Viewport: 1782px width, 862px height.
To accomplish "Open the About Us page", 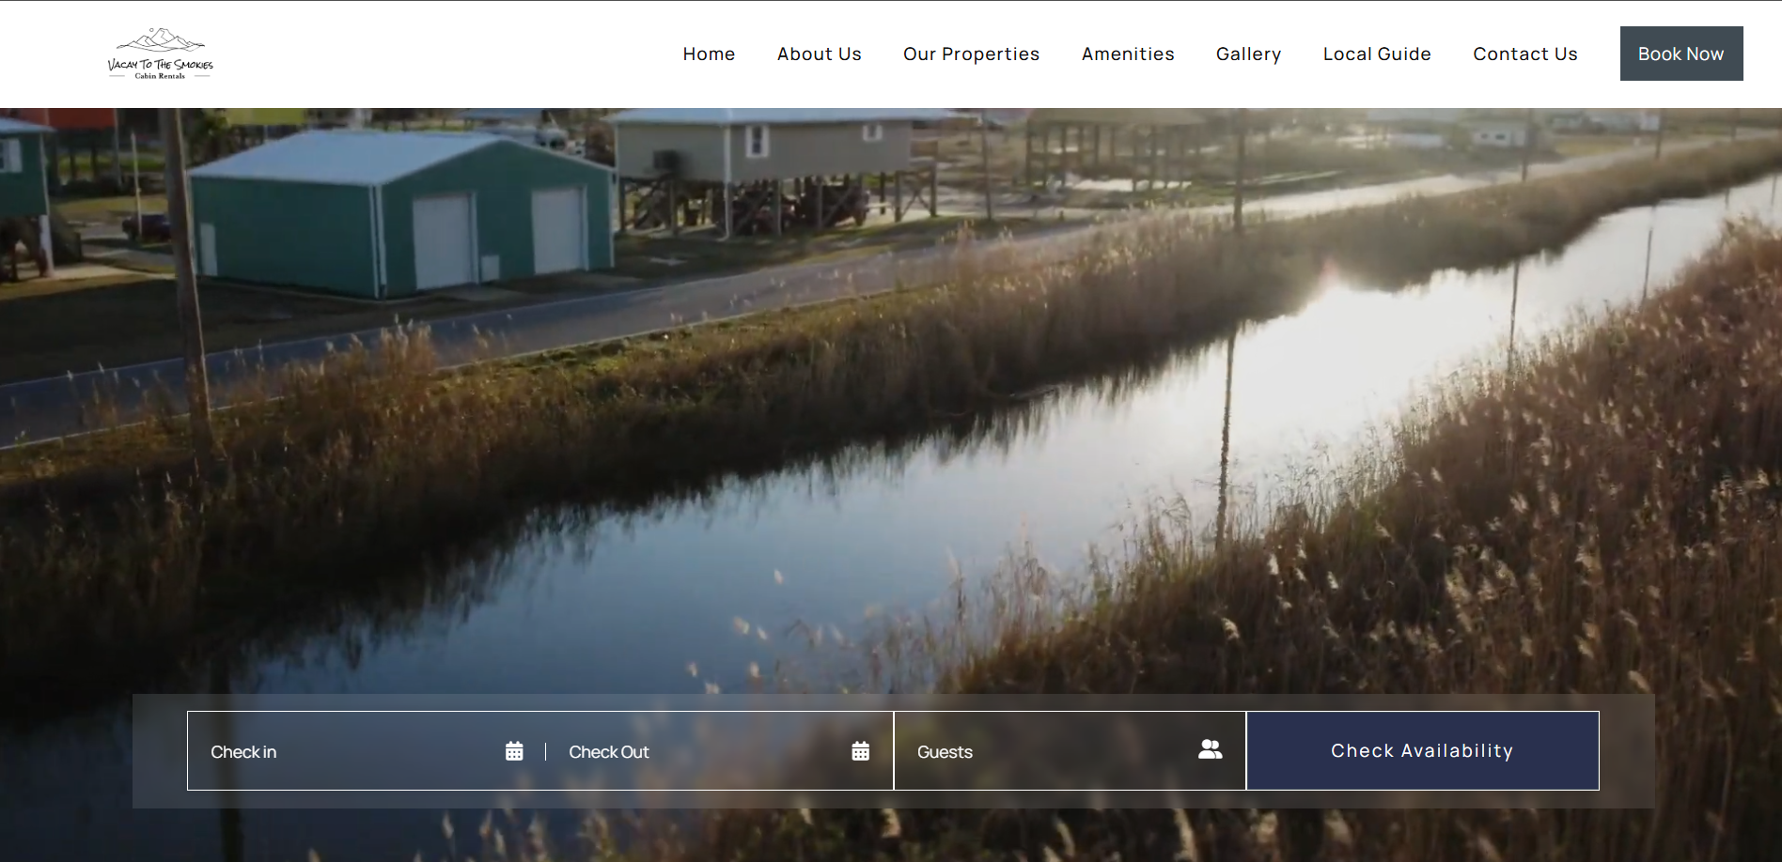I will 819,54.
